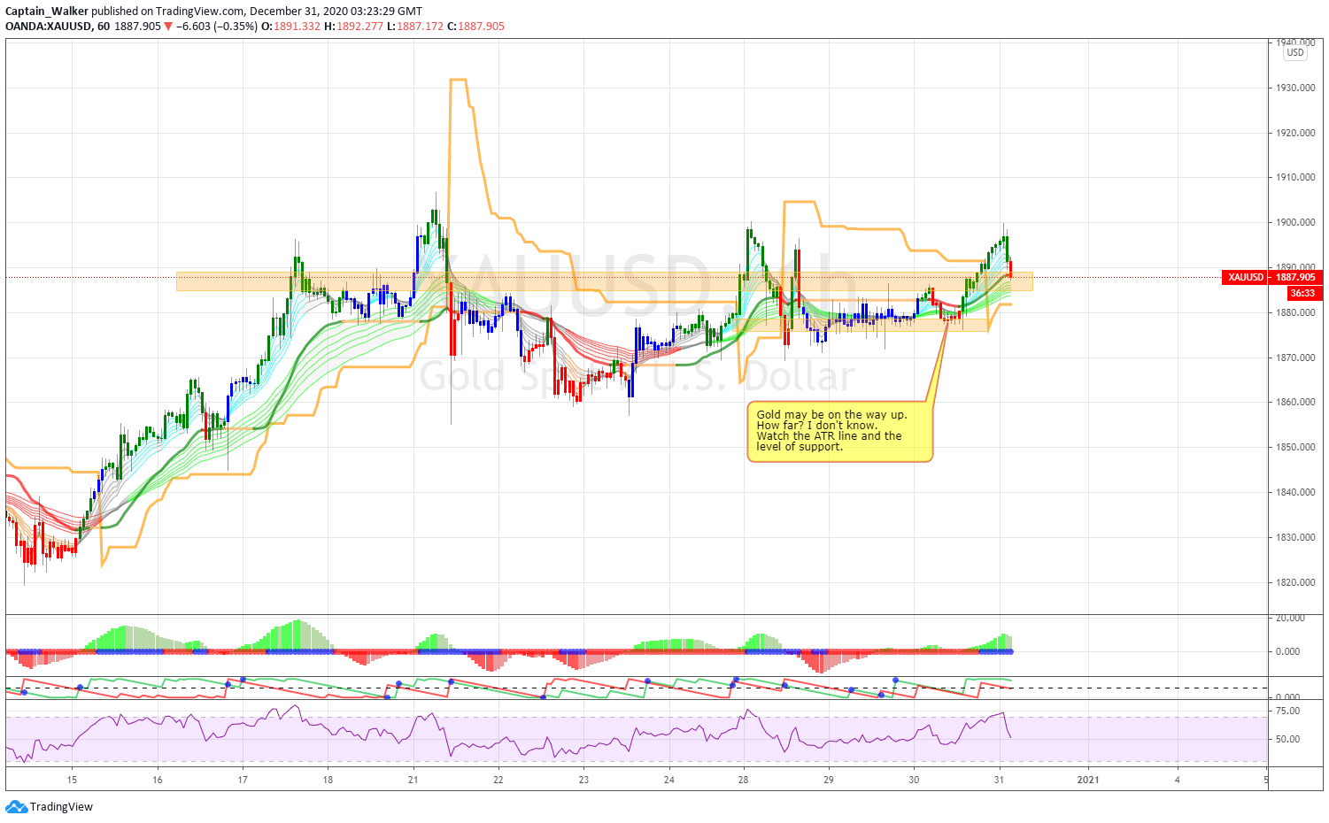Click date label 29 on time axis
This screenshot has height=823, width=1329.
point(829,780)
